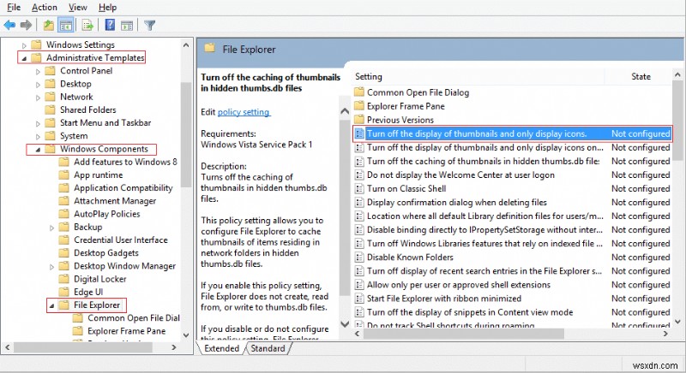The width and height of the screenshot is (686, 373).
Task: Collapse the Administrative Templates node
Action: coord(24,58)
